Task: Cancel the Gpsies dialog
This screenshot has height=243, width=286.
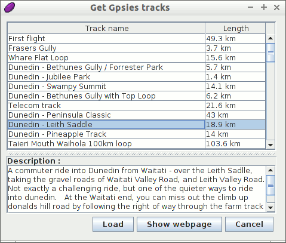Action: coord(249,224)
